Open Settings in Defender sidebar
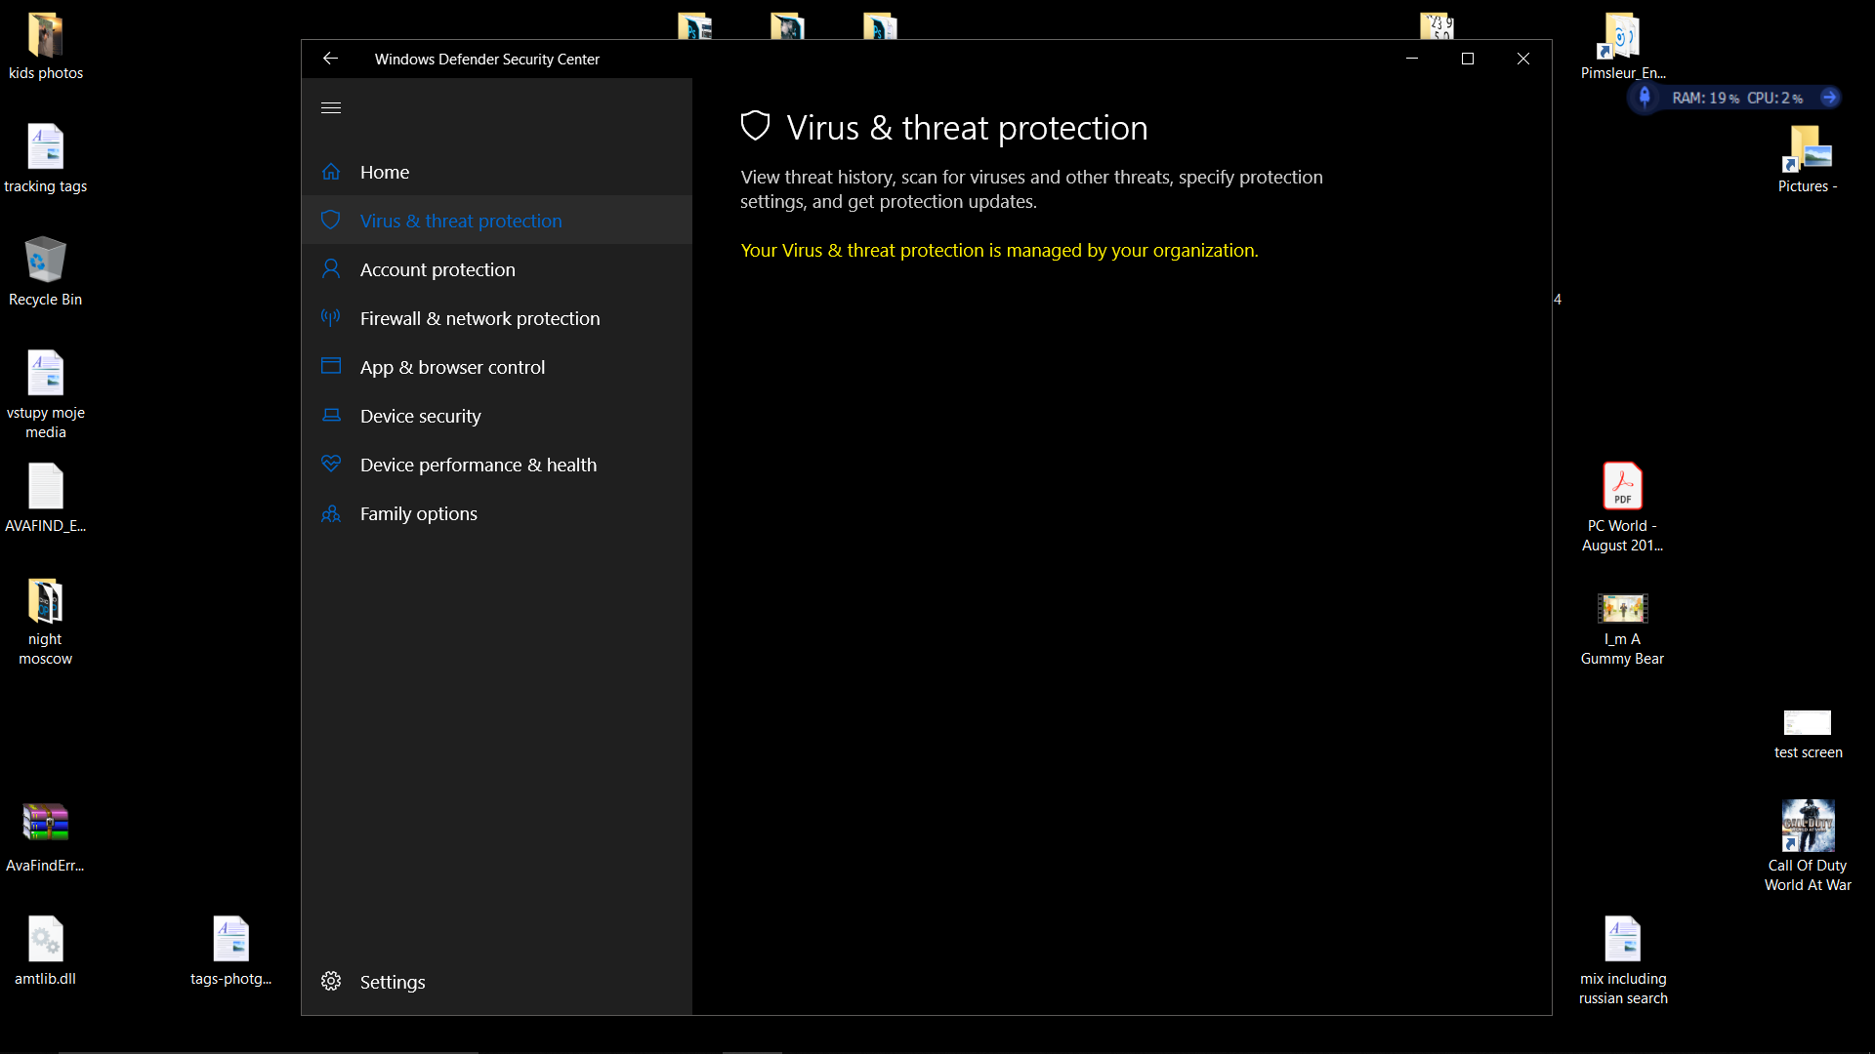The height and width of the screenshot is (1054, 1875). 497,982
